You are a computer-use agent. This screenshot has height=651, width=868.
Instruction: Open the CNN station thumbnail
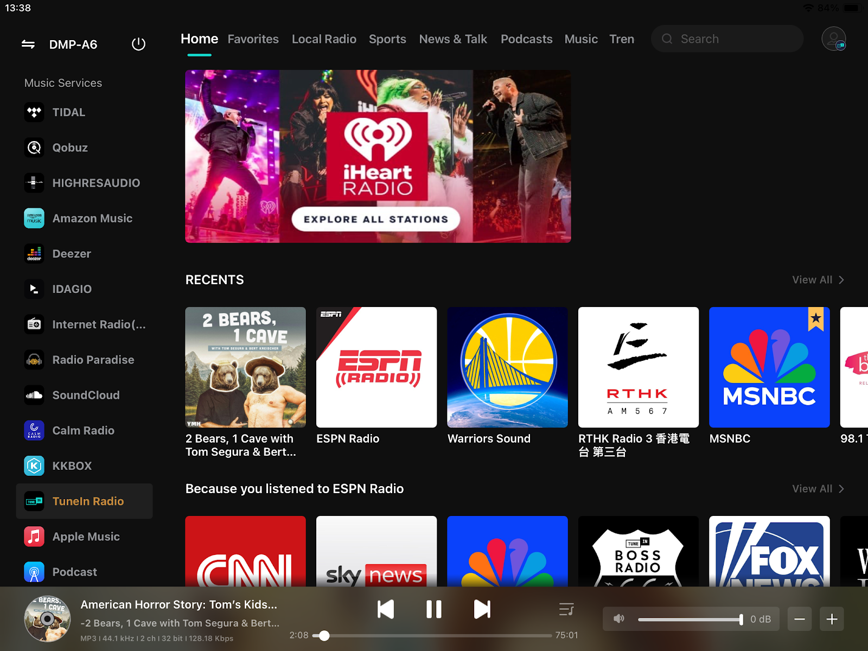pyautogui.click(x=245, y=551)
